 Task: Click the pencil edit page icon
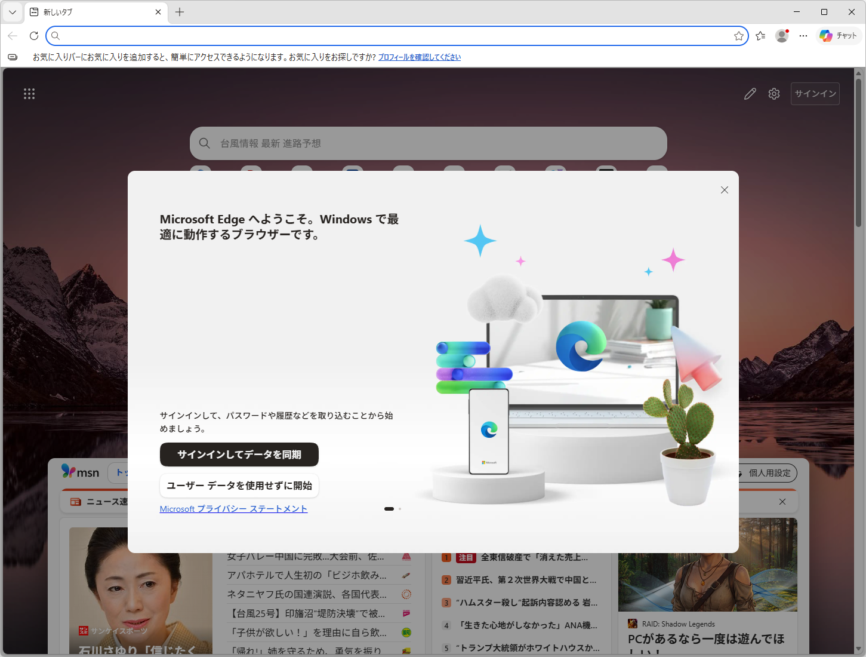(750, 94)
